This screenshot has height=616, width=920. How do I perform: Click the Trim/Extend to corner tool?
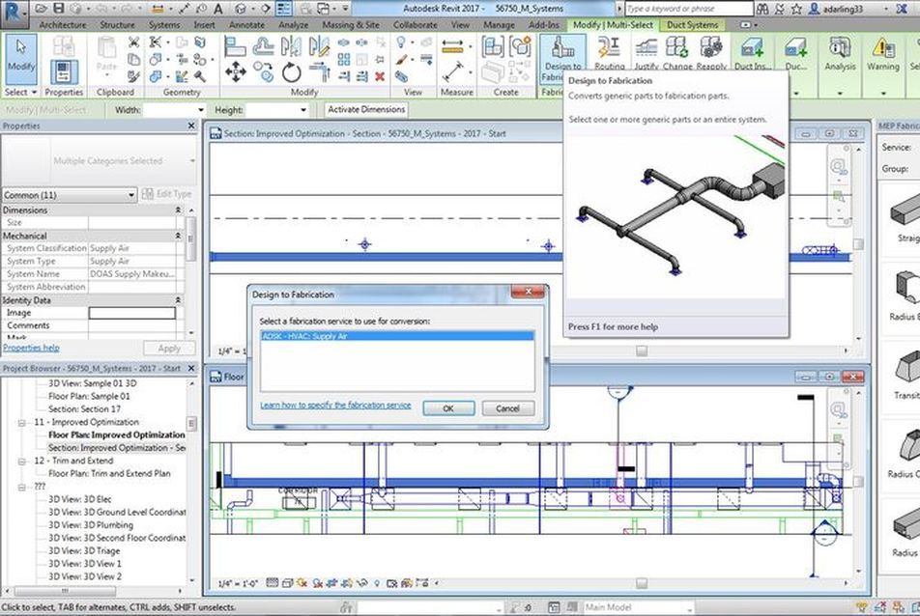click(x=319, y=72)
